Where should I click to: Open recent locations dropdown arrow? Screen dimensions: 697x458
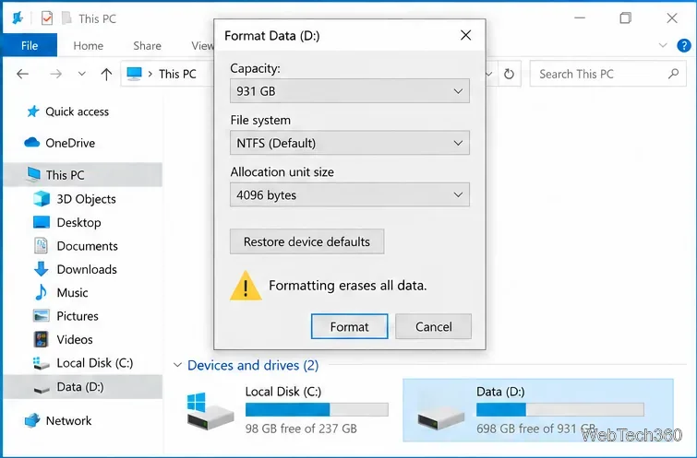[x=81, y=74]
